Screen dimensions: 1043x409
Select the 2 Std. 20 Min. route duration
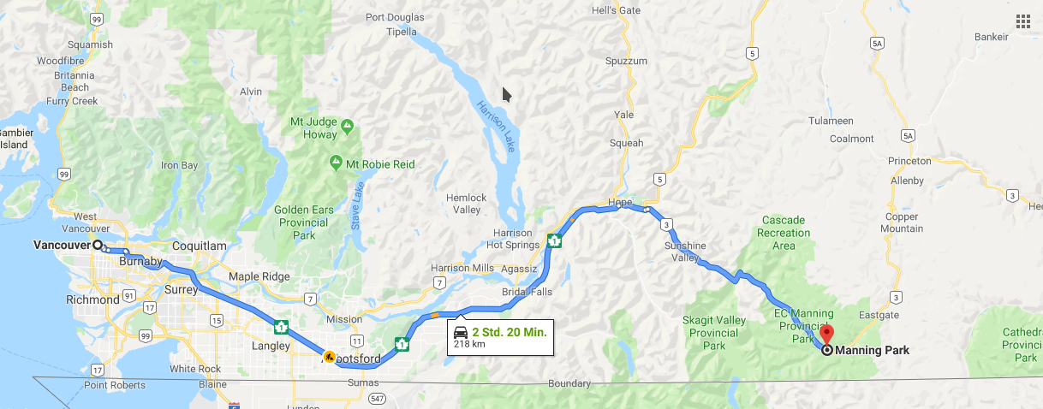click(510, 331)
